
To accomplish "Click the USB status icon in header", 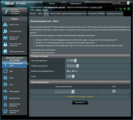I will click(125, 9).
